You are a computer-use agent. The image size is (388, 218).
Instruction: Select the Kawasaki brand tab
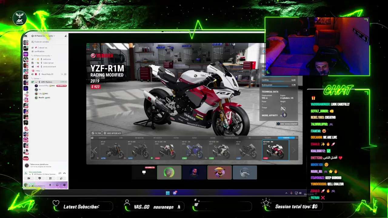103,138
